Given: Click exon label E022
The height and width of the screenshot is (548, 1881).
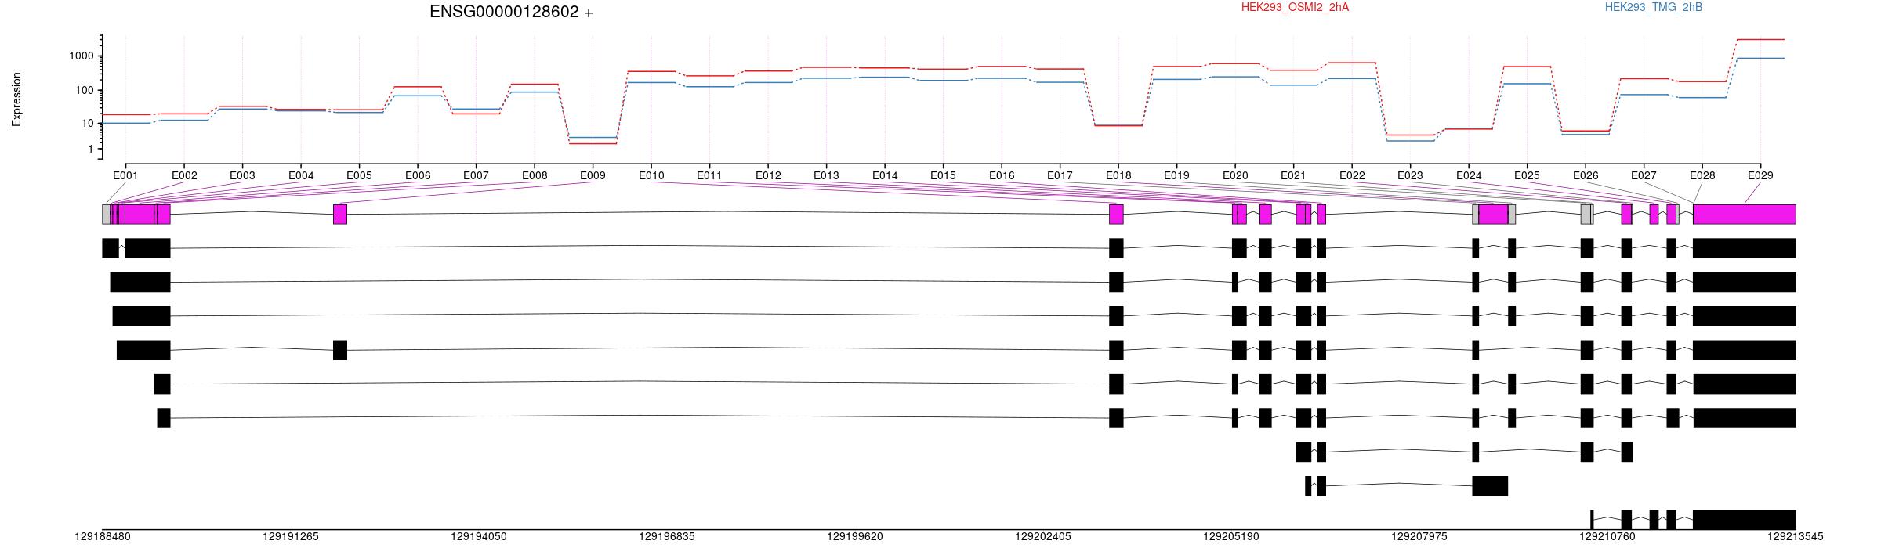Looking at the screenshot, I should (1352, 175).
